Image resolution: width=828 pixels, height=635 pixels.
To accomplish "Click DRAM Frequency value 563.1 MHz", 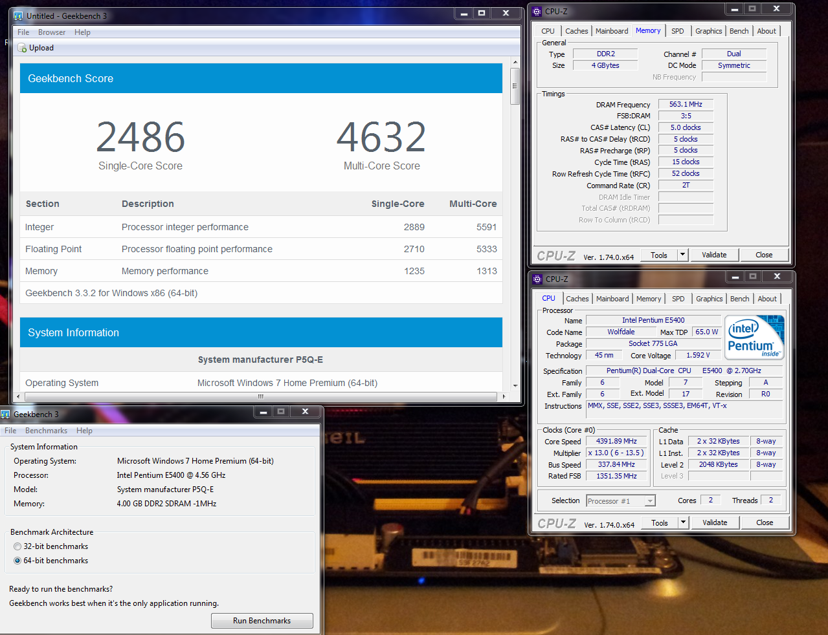I will coord(686,104).
